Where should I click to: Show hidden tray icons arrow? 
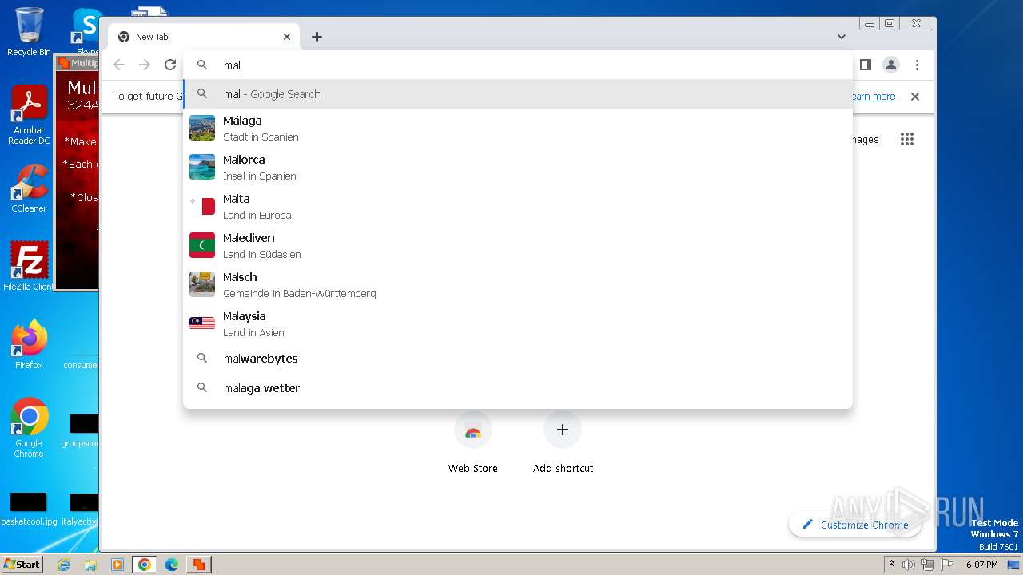coord(891,565)
